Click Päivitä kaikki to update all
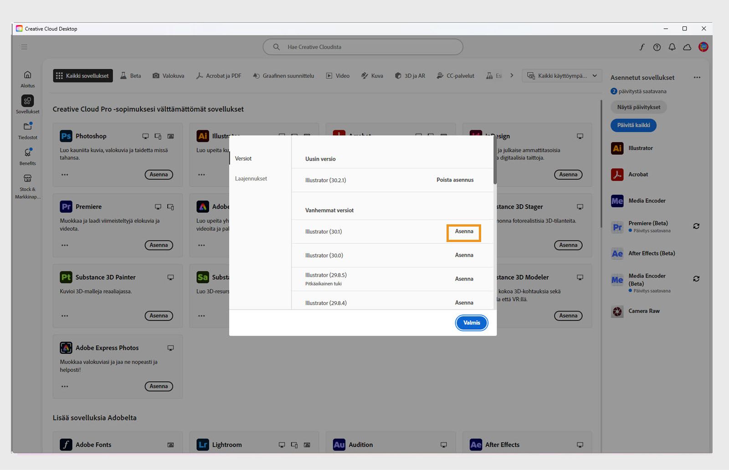The height and width of the screenshot is (470, 729). click(x=633, y=125)
